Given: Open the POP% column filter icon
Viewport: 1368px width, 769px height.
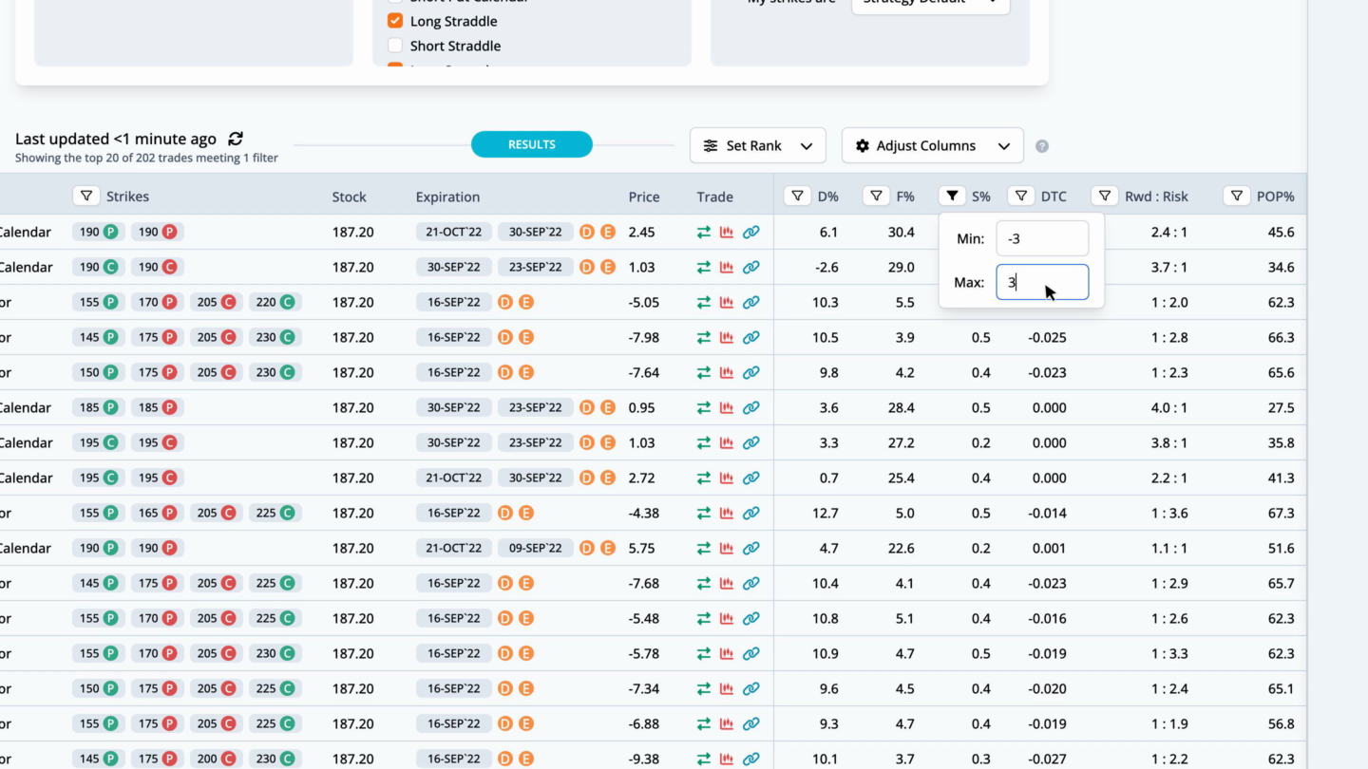Looking at the screenshot, I should 1236,197.
